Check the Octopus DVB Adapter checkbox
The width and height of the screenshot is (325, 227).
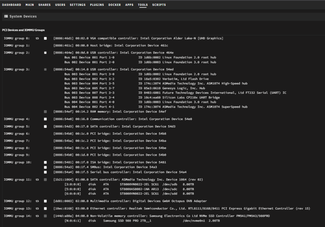tap(45, 201)
